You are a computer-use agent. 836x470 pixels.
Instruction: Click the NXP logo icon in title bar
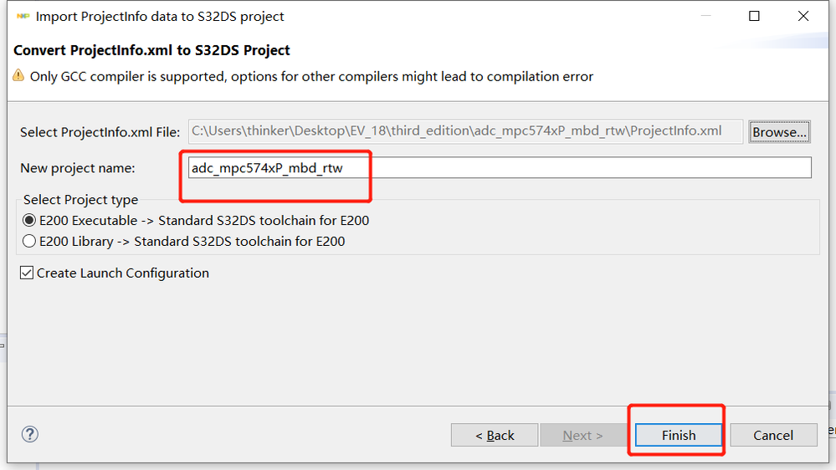click(x=23, y=17)
